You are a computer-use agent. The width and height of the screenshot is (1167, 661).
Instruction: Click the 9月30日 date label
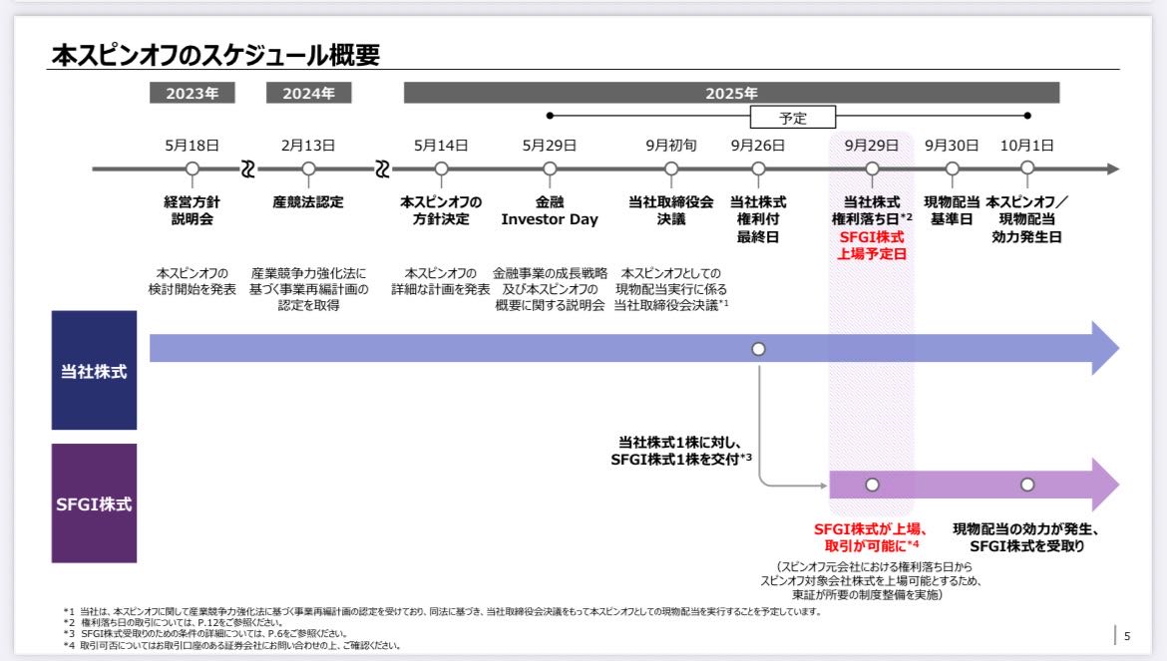point(952,145)
